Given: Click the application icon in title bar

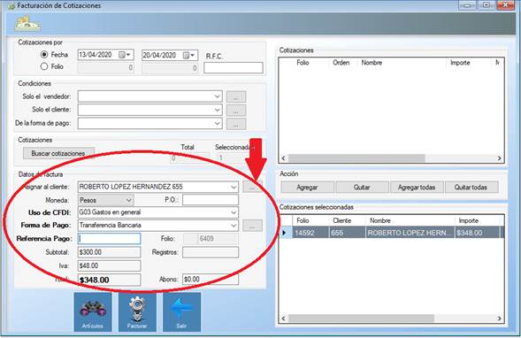Looking at the screenshot, I should 11,5.
